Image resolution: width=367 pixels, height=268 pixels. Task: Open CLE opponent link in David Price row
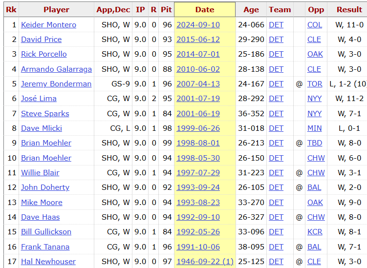(x=314, y=40)
